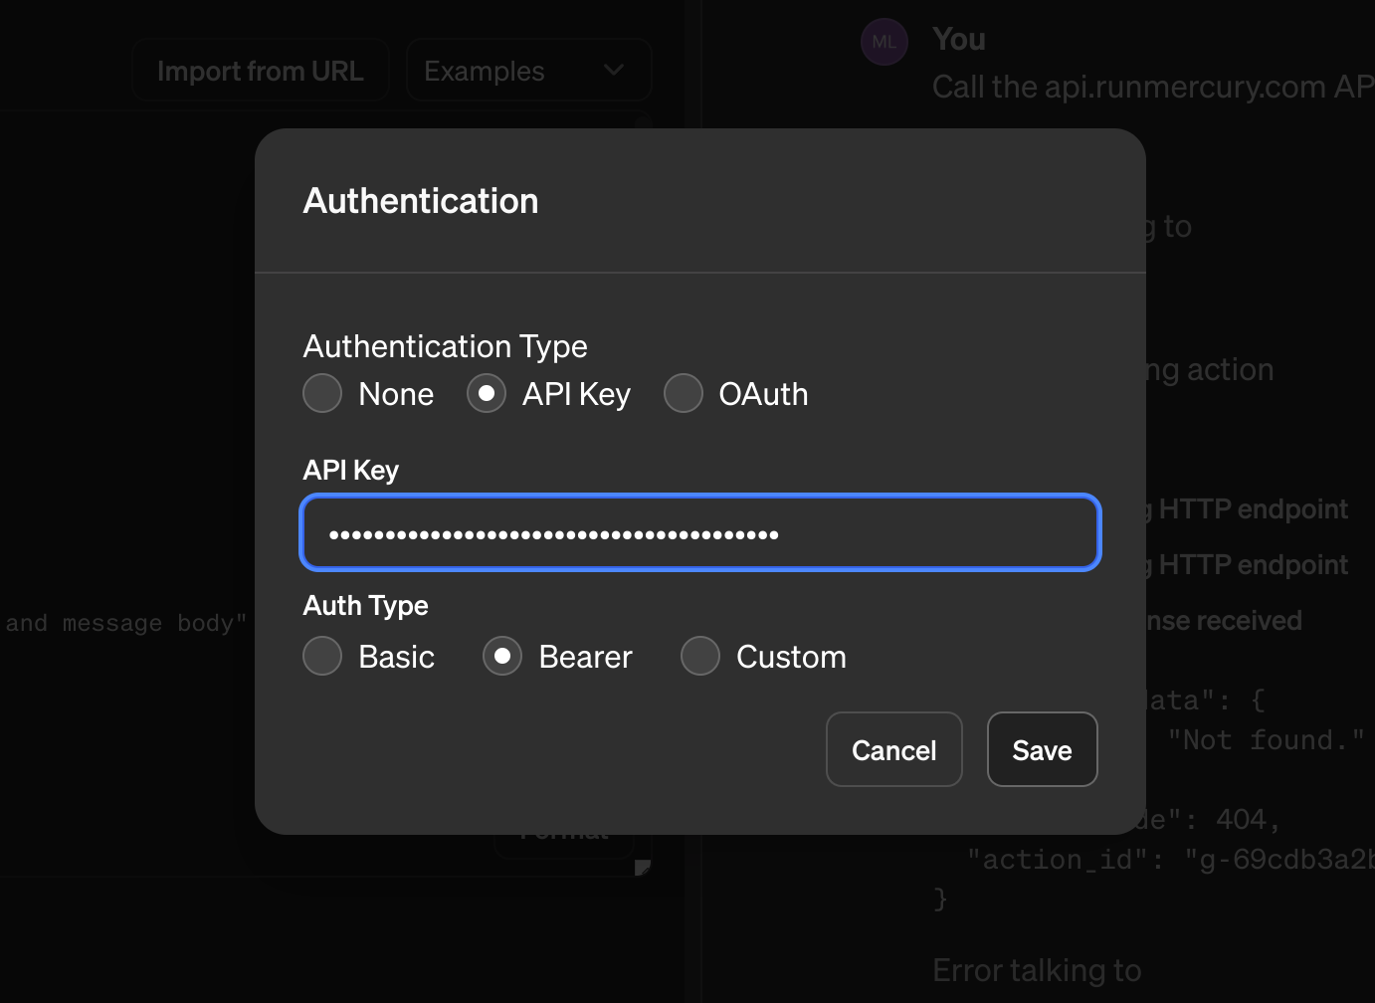Select Bearer as the auth type

[x=502, y=656]
